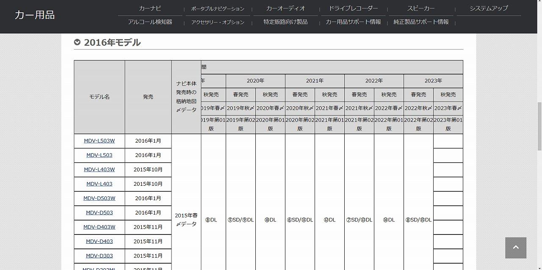Open システムアップ from the top menu

[489, 8]
